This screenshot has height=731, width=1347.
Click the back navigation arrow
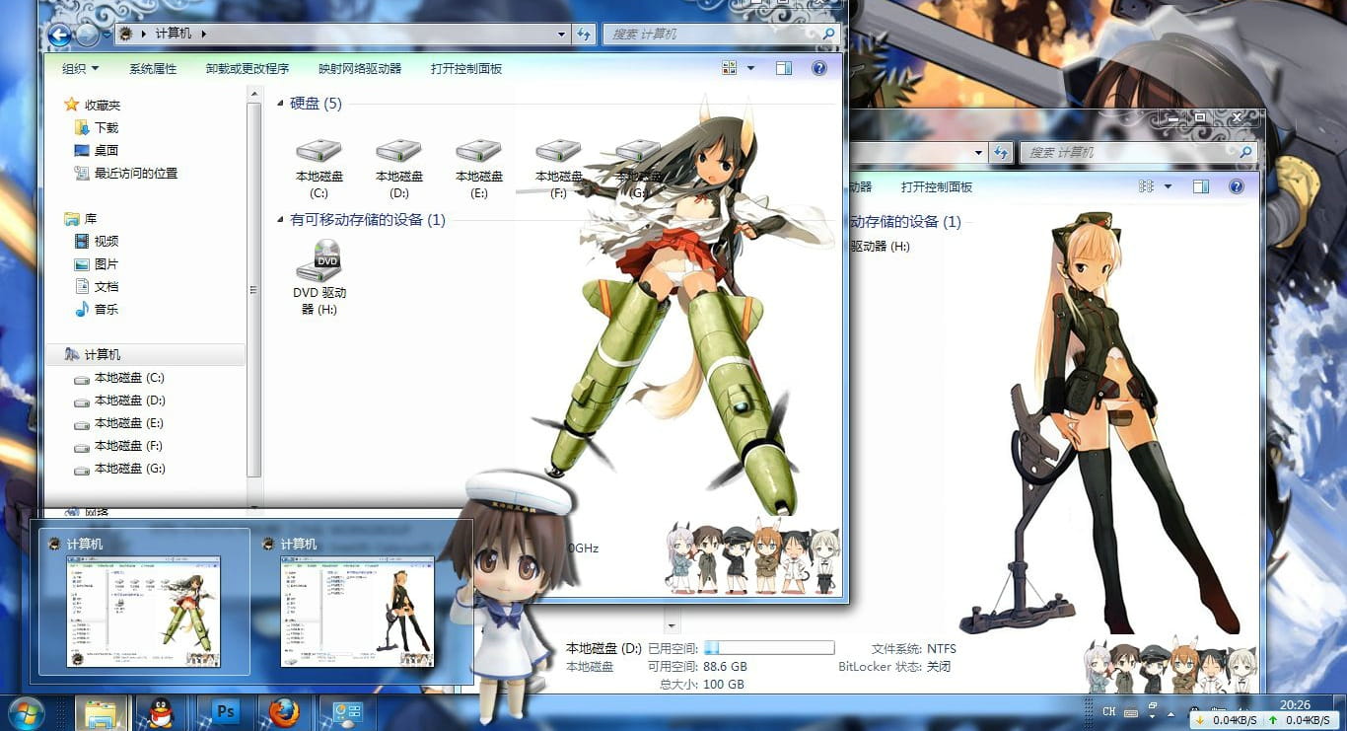(58, 34)
